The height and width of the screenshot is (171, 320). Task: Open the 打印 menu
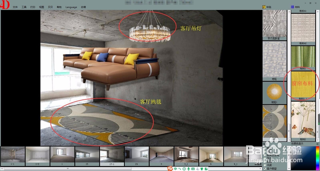(x=33, y=7)
